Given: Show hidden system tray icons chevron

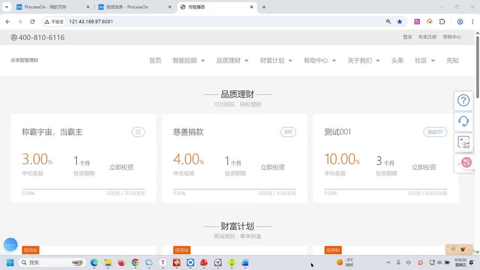Looking at the screenshot, I should [388, 262].
